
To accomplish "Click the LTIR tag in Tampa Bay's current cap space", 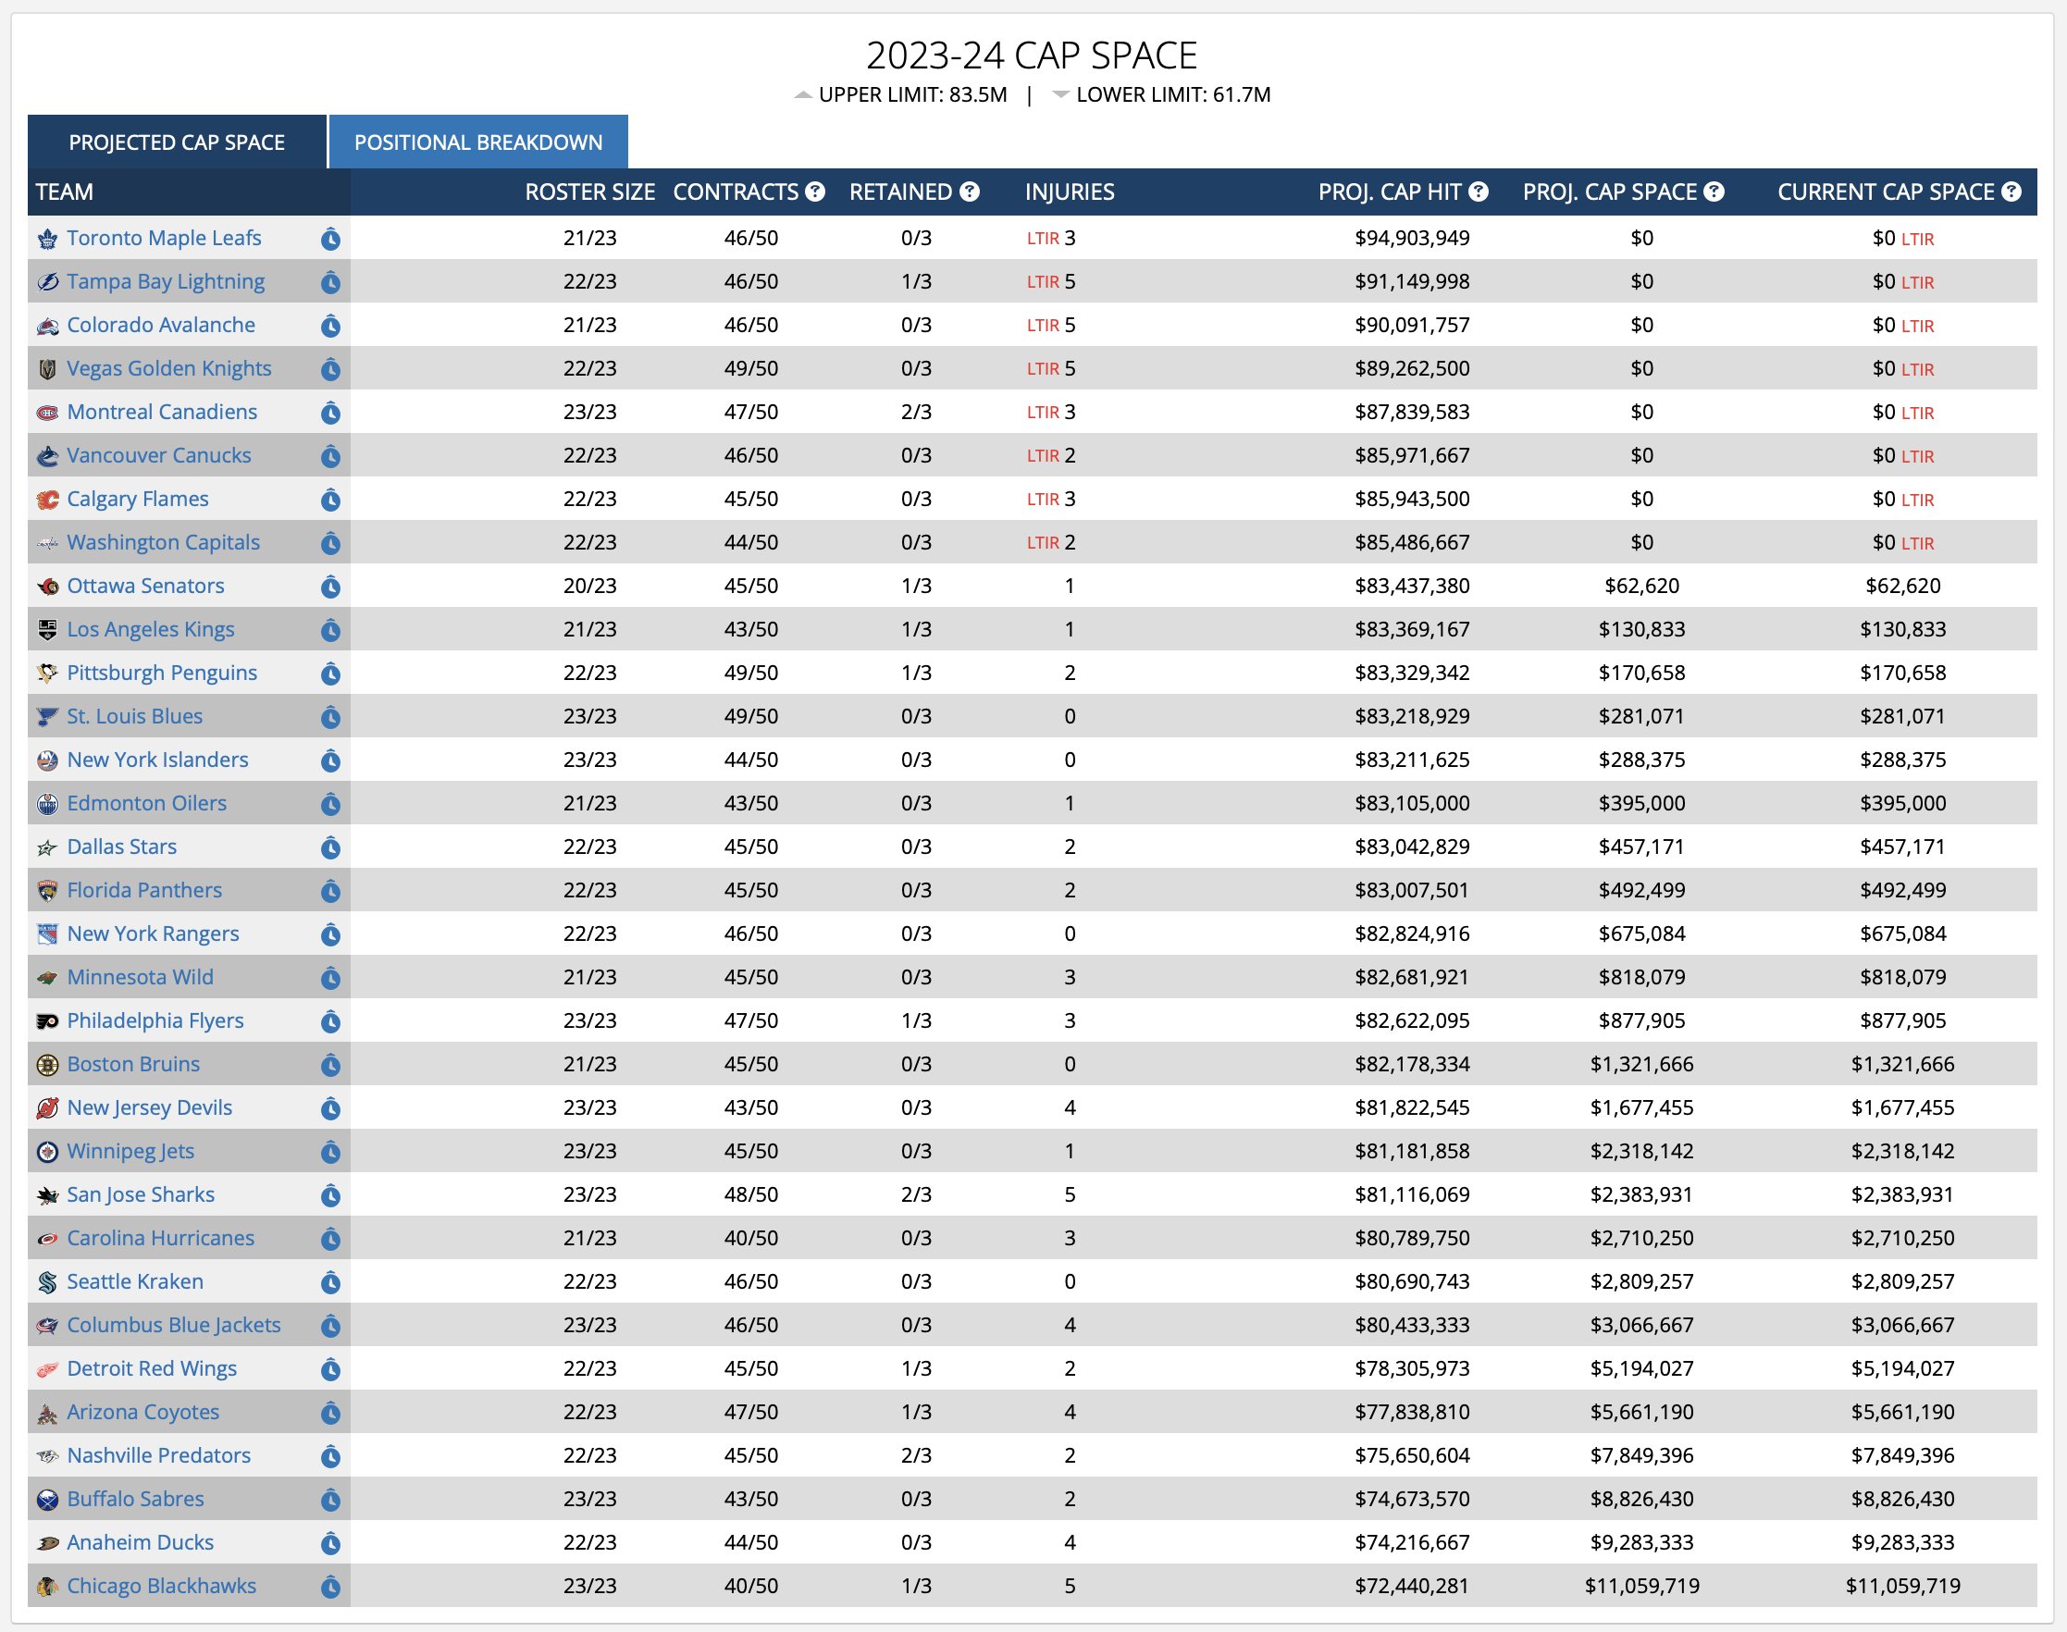I will [x=1917, y=283].
